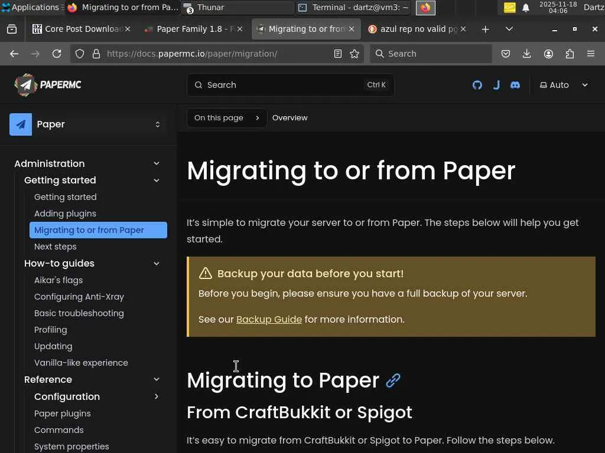Open the Auto theme selector dropdown
Screen dimensions: 605x453
[564, 85]
